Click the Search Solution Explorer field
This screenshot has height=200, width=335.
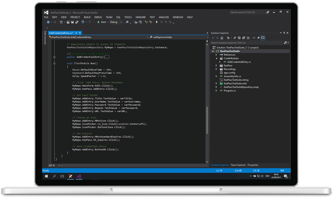click(247, 43)
